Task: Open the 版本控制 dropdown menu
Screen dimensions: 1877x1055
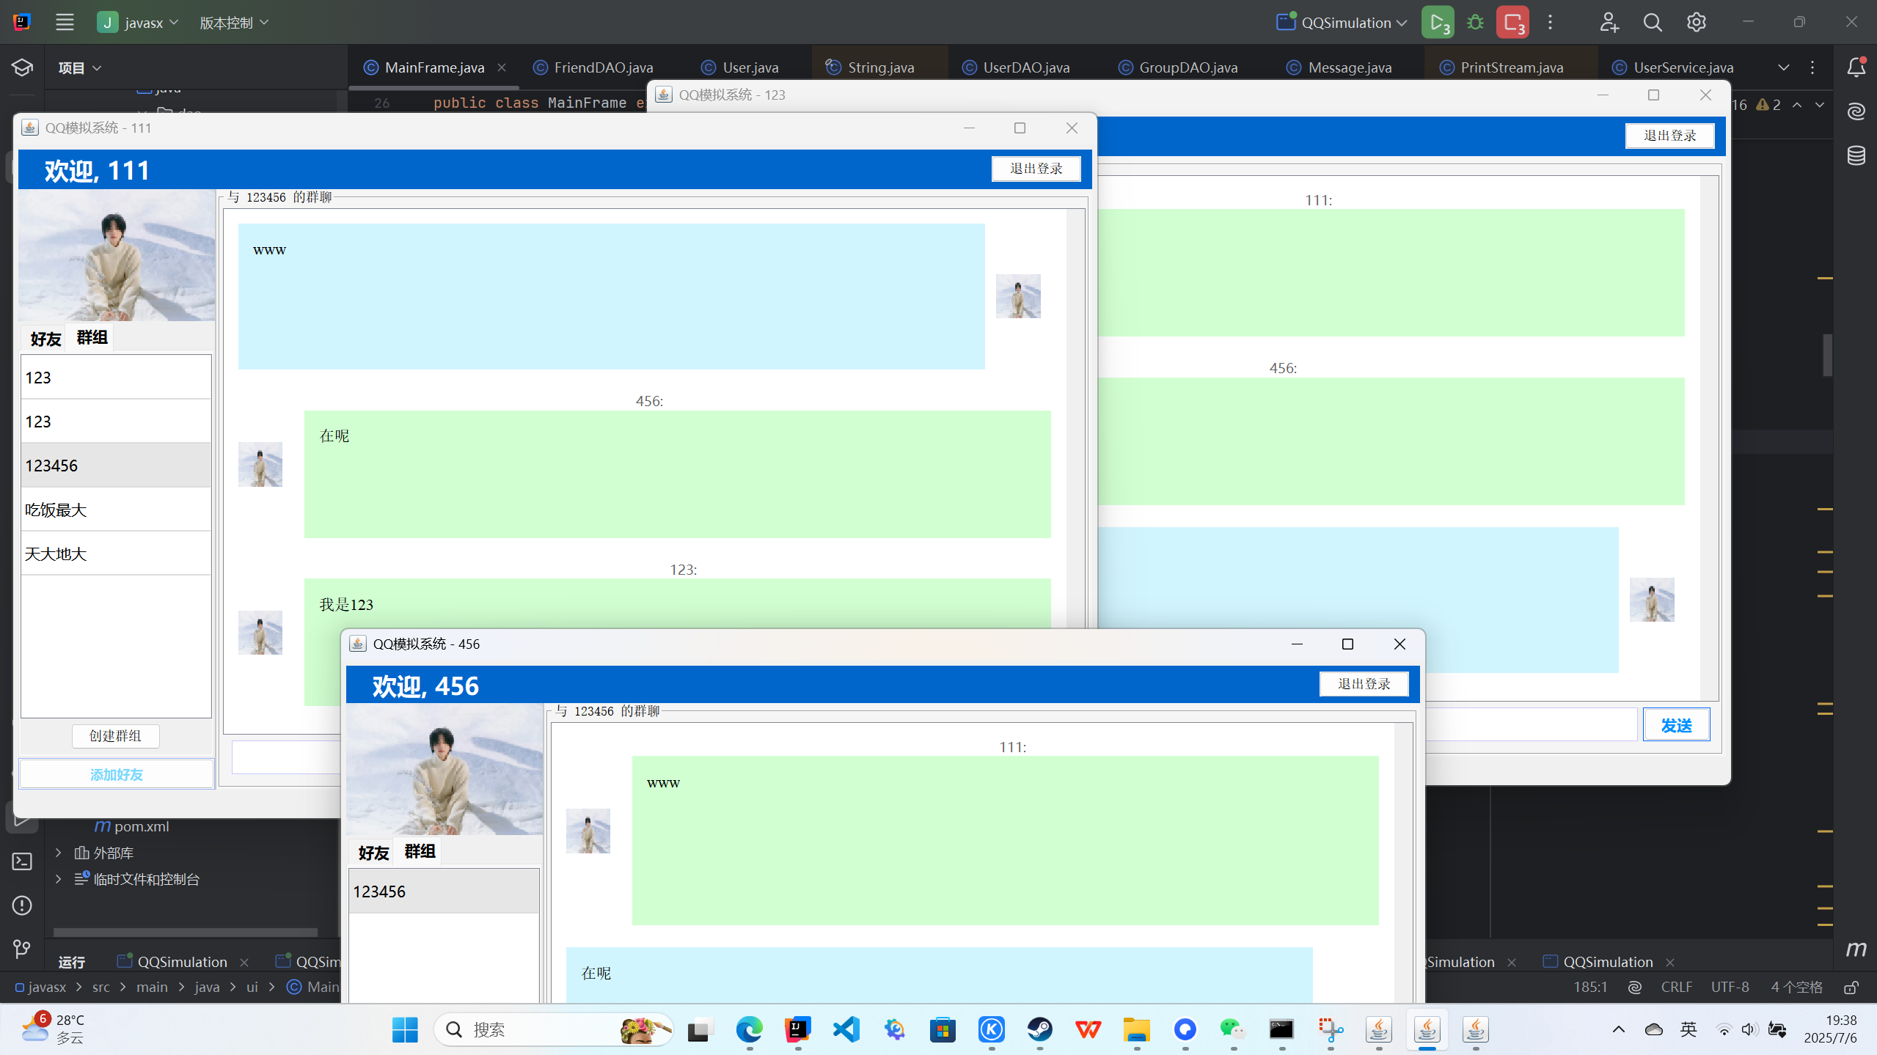Action: pyautogui.click(x=233, y=23)
